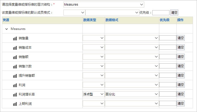Viewport: 197px width, 112px height.
Task: Focus the priority field for 销售额
Action: pos(168,57)
